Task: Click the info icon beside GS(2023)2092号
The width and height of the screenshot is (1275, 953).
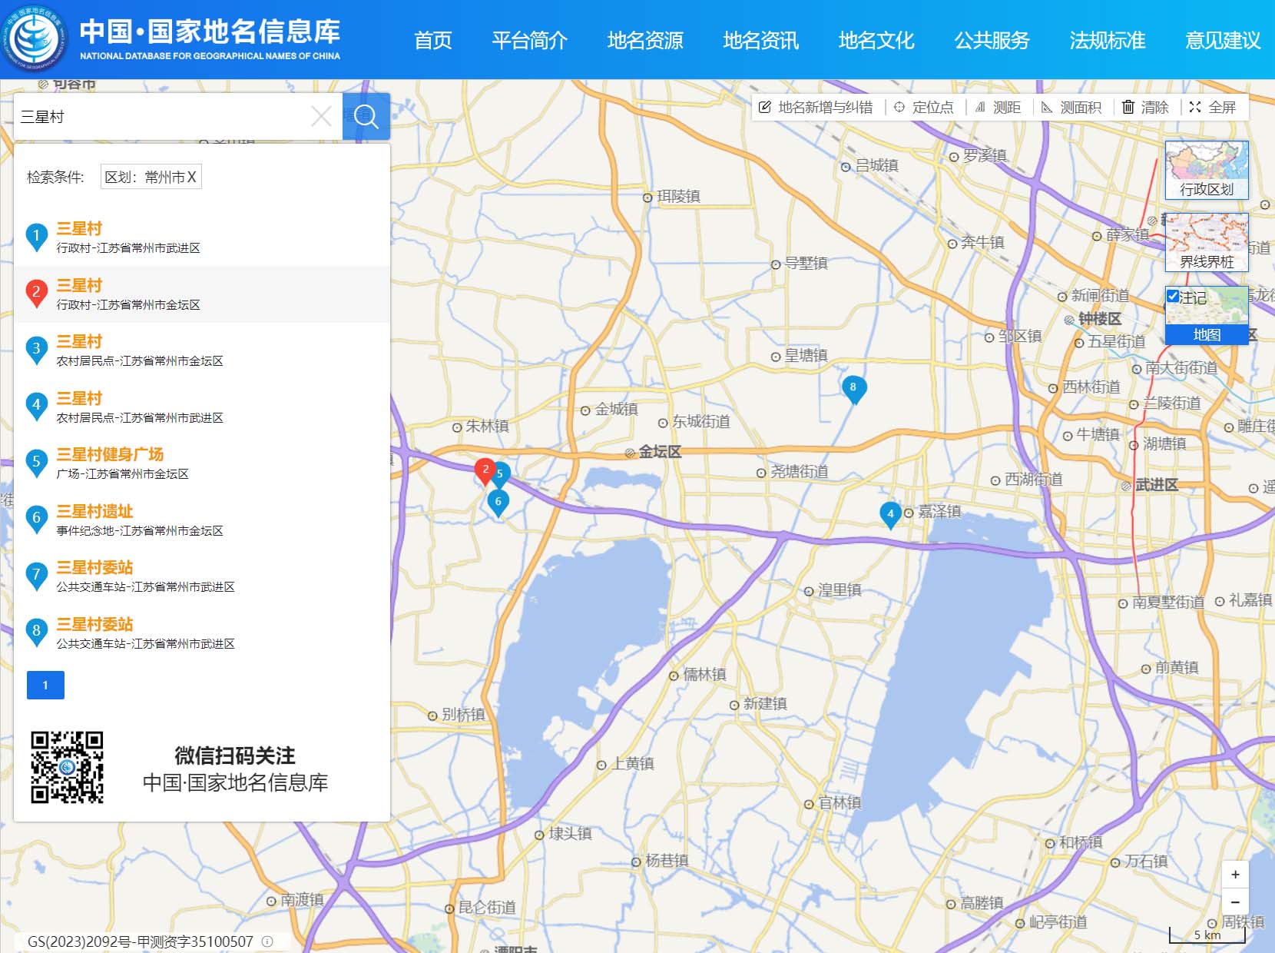Action: pyautogui.click(x=267, y=941)
